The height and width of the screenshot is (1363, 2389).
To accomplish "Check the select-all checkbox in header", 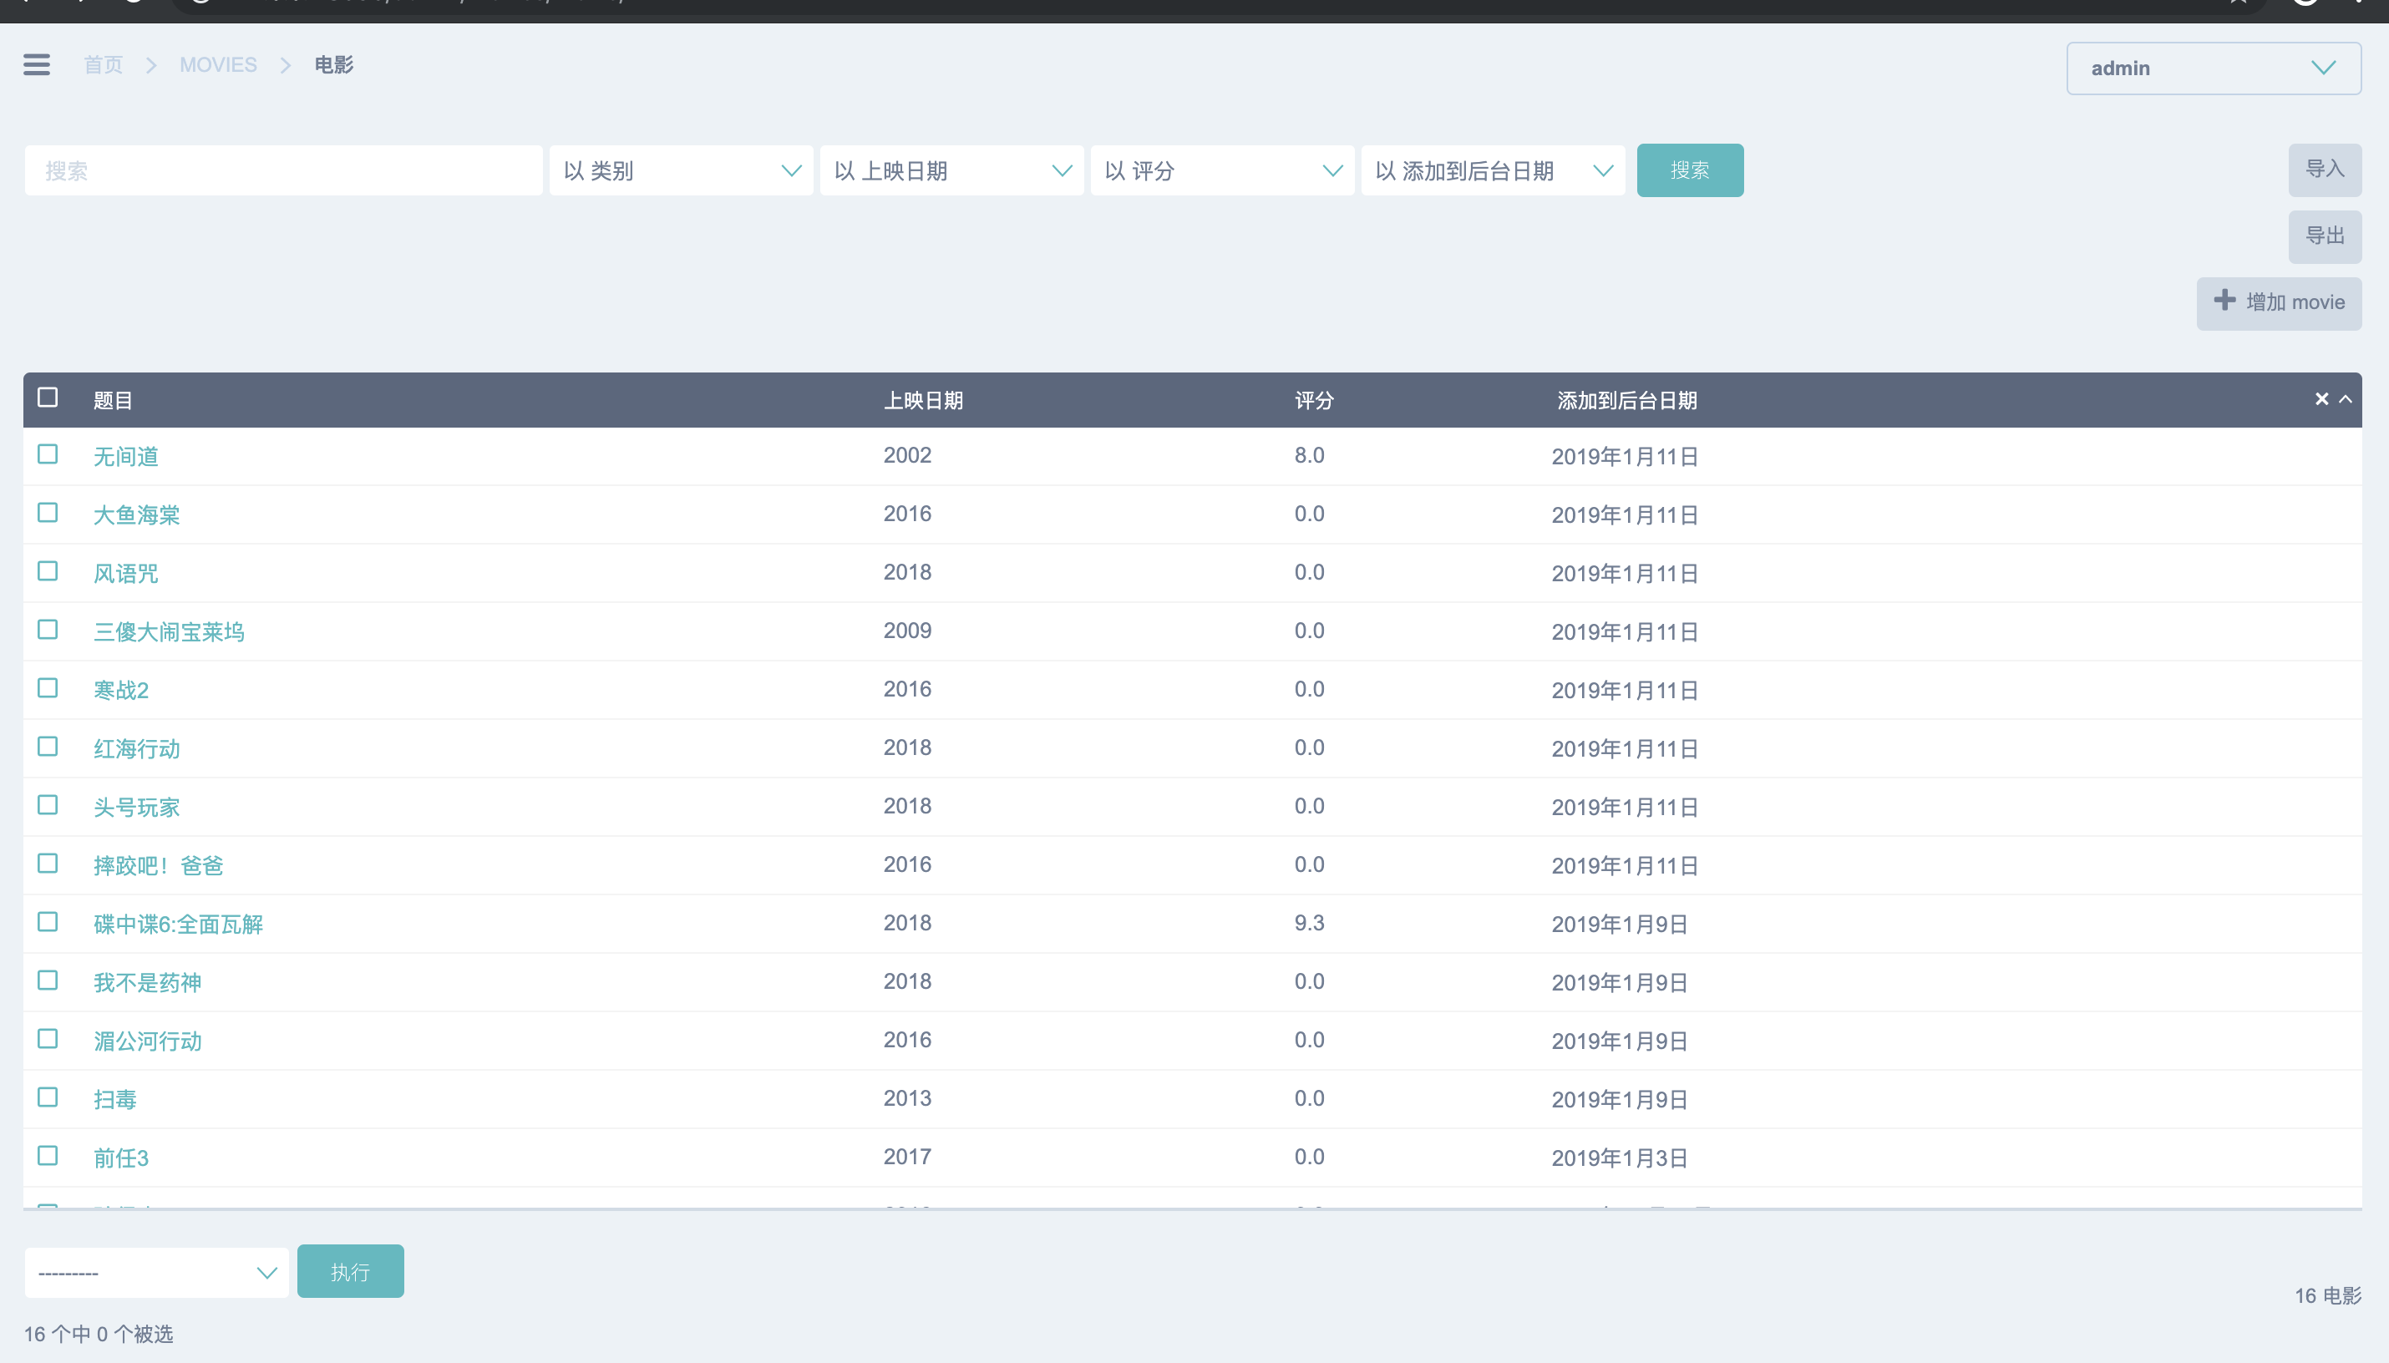I will pyautogui.click(x=48, y=398).
